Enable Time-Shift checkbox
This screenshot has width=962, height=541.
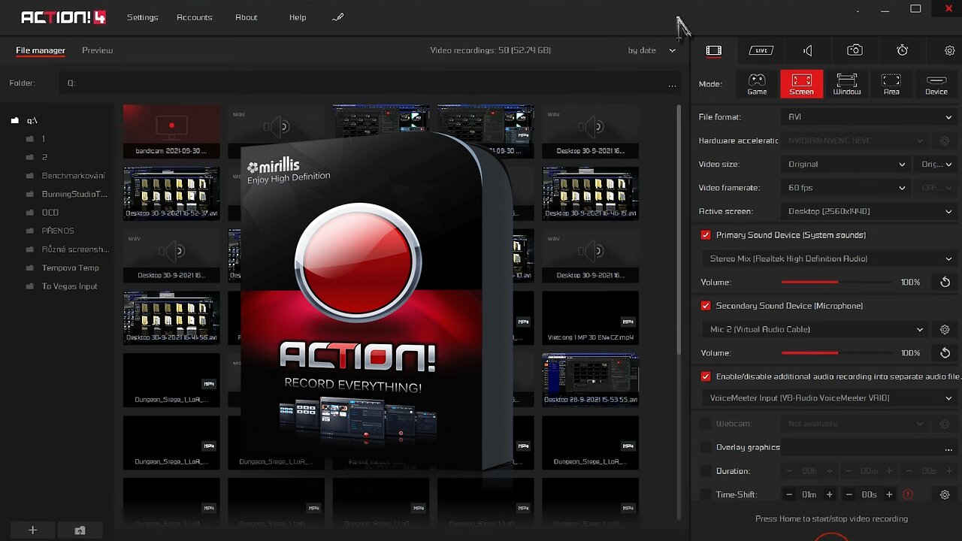pyautogui.click(x=706, y=494)
